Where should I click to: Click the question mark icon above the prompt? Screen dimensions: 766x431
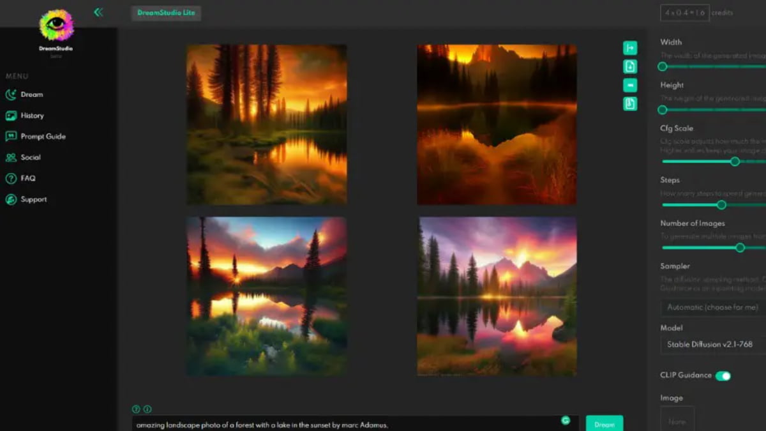(136, 409)
